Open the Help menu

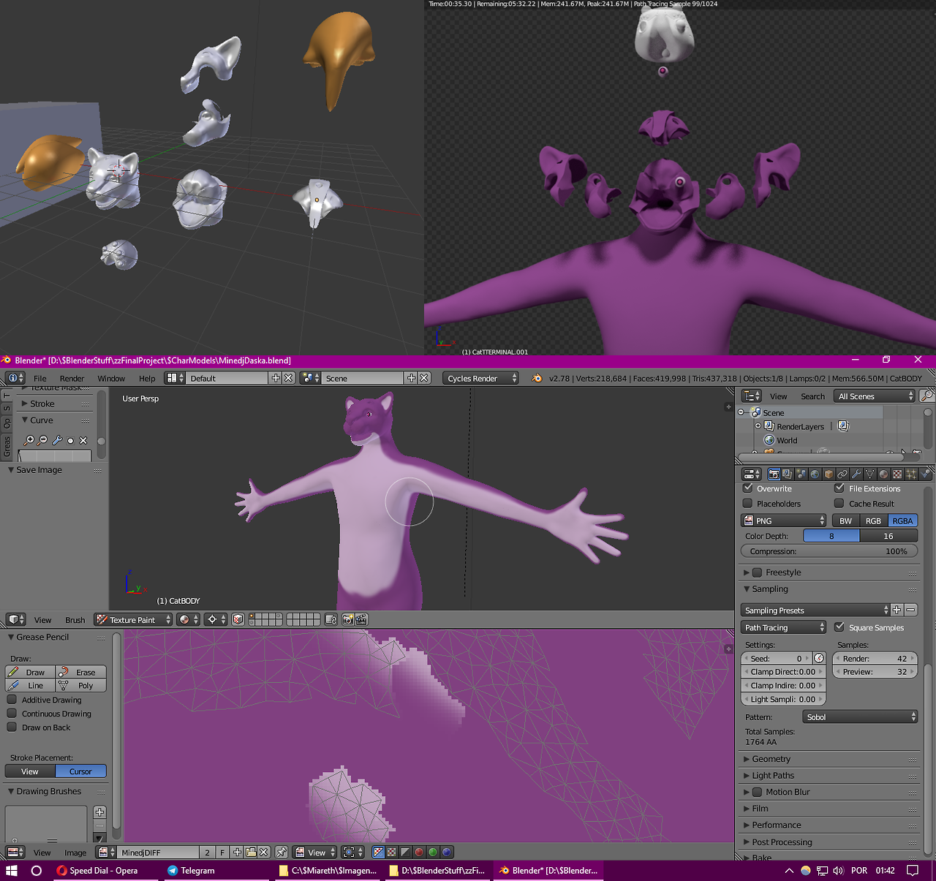point(147,378)
